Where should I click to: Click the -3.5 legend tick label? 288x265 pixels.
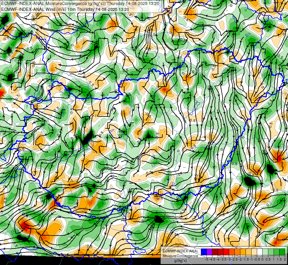point(223,259)
